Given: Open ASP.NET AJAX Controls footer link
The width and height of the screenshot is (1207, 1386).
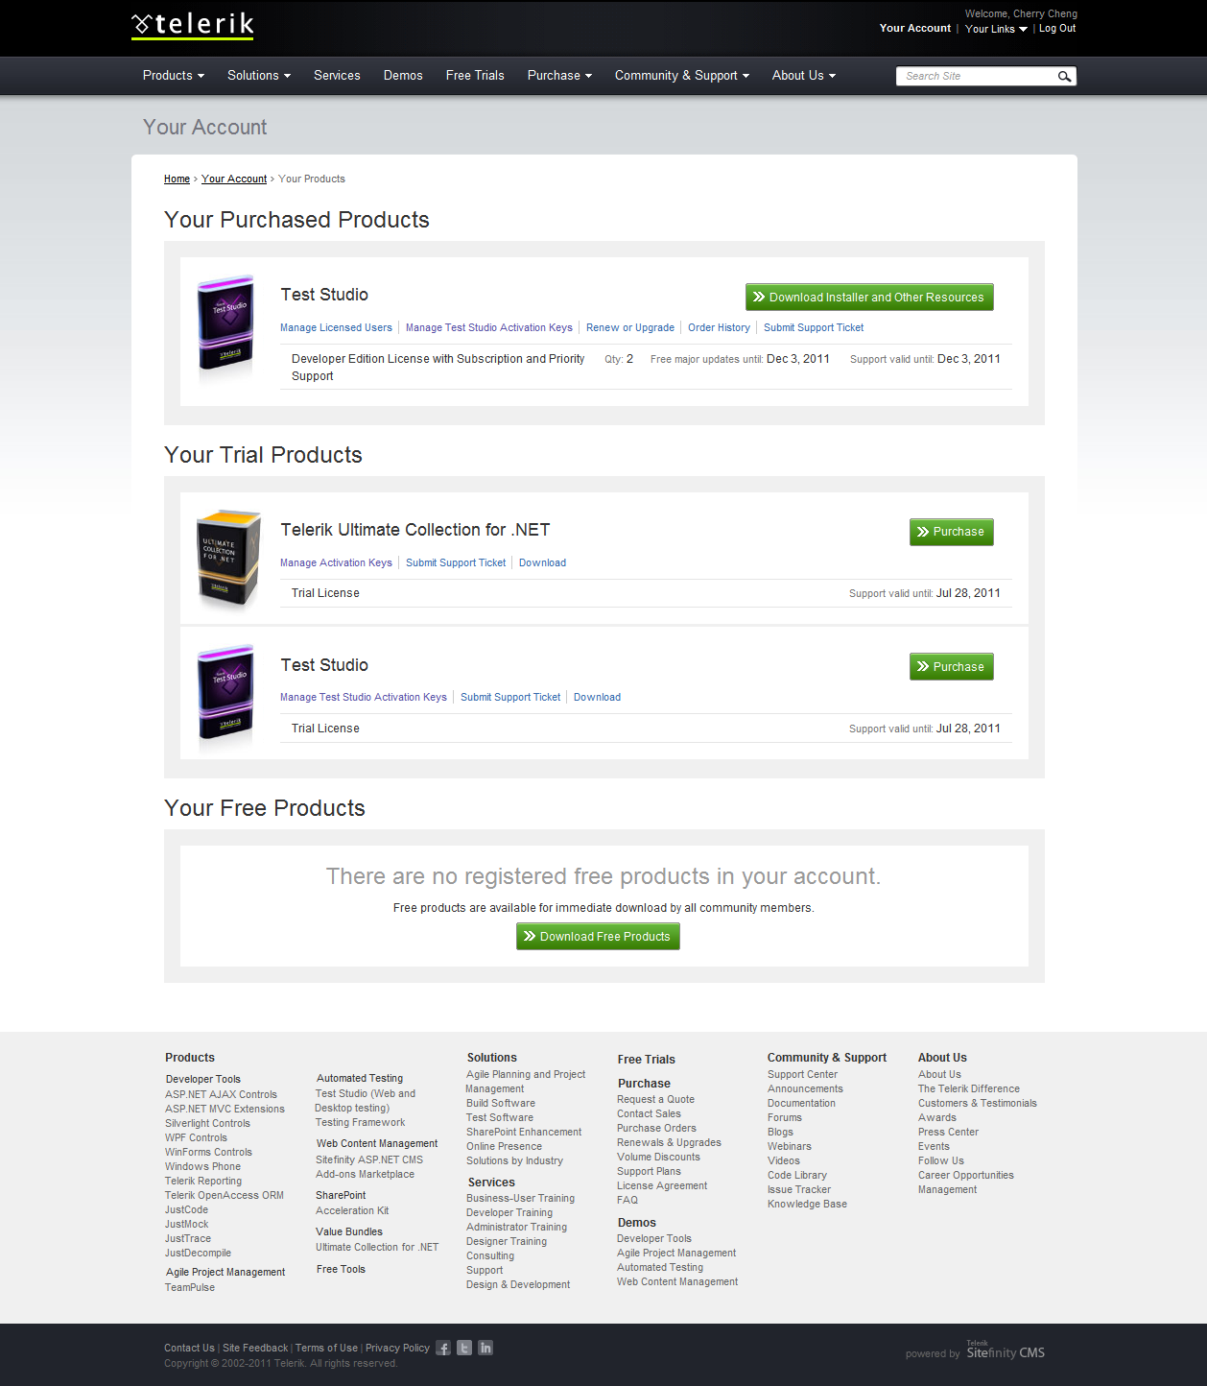Looking at the screenshot, I should (221, 1094).
